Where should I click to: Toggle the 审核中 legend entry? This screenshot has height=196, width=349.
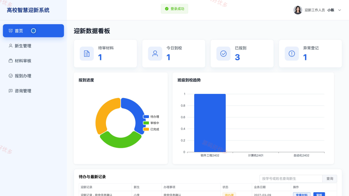(x=151, y=123)
